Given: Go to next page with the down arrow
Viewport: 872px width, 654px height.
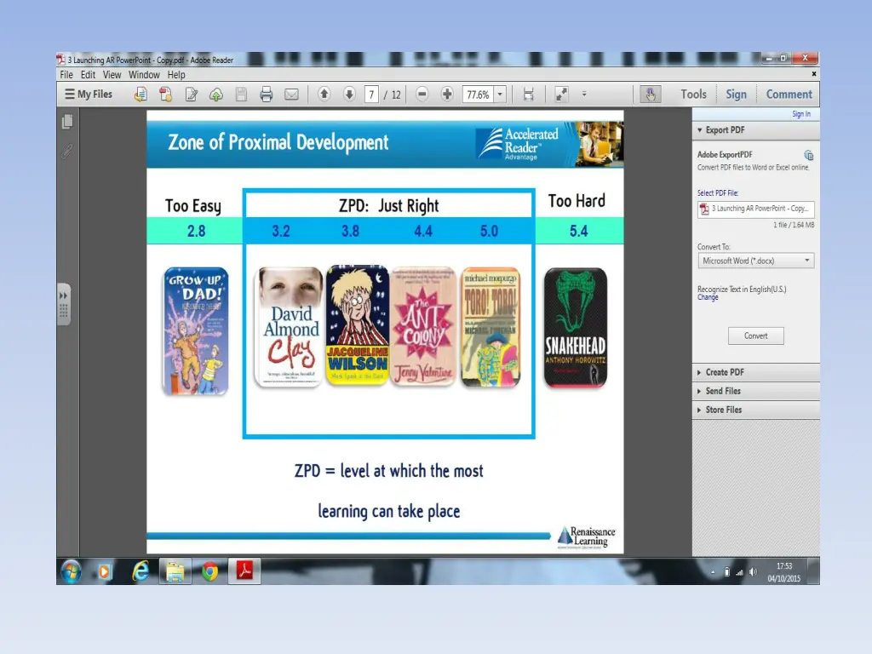Looking at the screenshot, I should pos(349,94).
